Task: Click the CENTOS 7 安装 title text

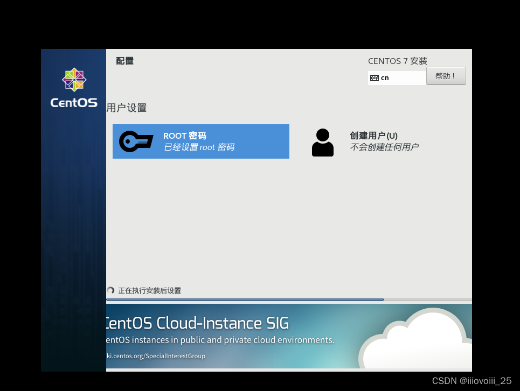Action: tap(397, 61)
